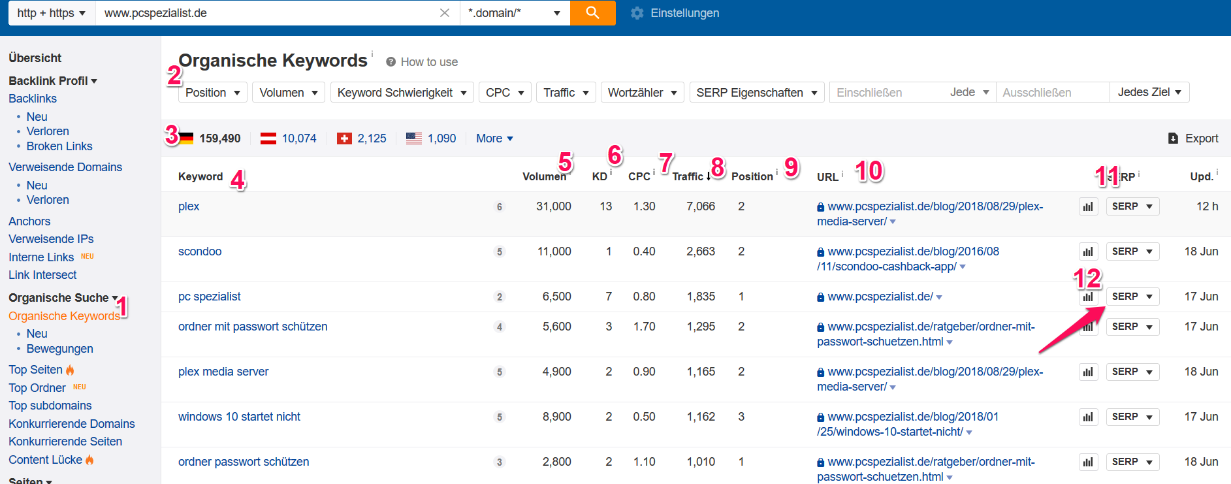Click the orange search magnifier button
1231x484 pixels.
coord(592,13)
